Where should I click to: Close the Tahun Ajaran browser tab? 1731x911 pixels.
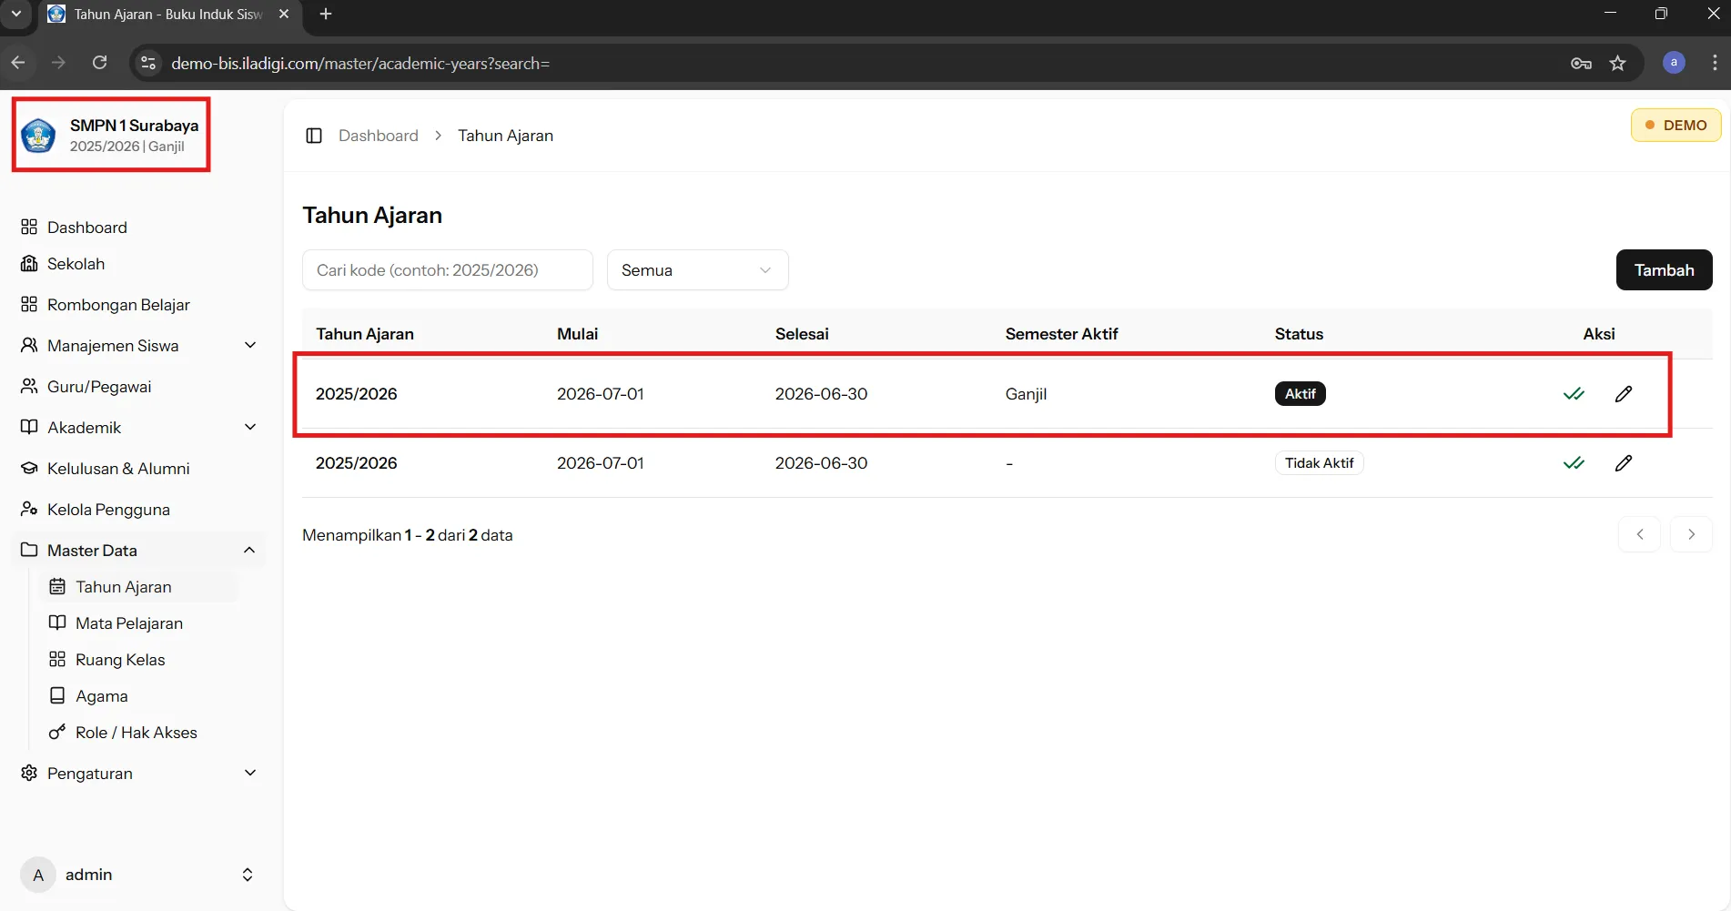[284, 14]
